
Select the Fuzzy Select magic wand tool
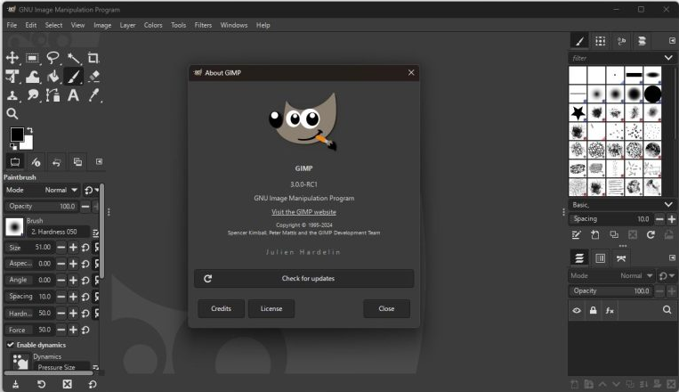tap(74, 58)
